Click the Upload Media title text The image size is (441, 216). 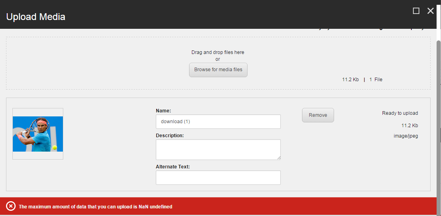click(x=36, y=17)
